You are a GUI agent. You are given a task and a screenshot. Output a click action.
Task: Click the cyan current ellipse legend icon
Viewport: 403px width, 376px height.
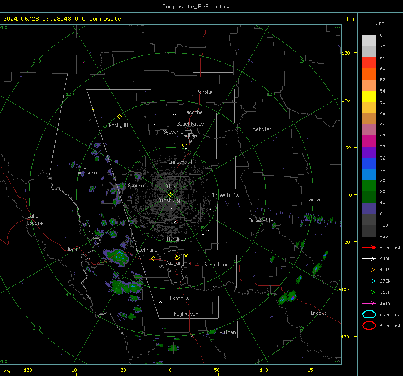[x=369, y=314]
